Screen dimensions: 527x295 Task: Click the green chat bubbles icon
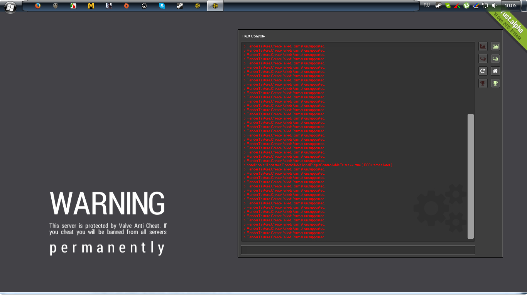[x=495, y=59]
